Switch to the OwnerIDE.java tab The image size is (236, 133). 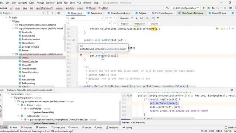tap(219, 13)
